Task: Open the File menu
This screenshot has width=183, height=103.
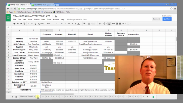Action: (x=15, y=19)
